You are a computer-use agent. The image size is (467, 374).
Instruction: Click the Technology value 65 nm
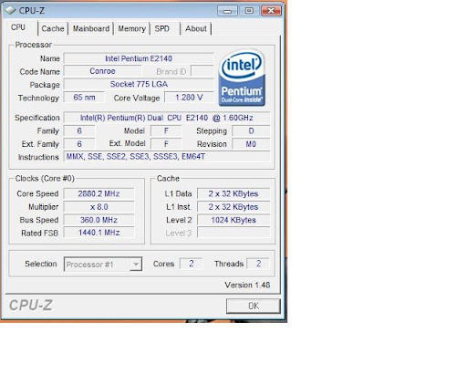(x=84, y=98)
